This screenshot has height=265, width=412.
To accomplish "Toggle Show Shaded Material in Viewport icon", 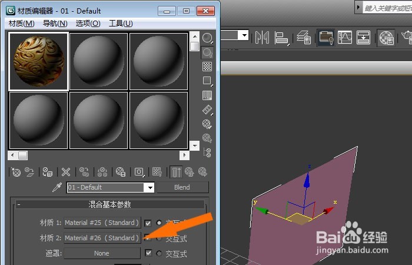I will point(157,172).
